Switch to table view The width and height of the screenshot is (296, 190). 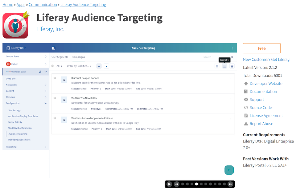click(232, 66)
